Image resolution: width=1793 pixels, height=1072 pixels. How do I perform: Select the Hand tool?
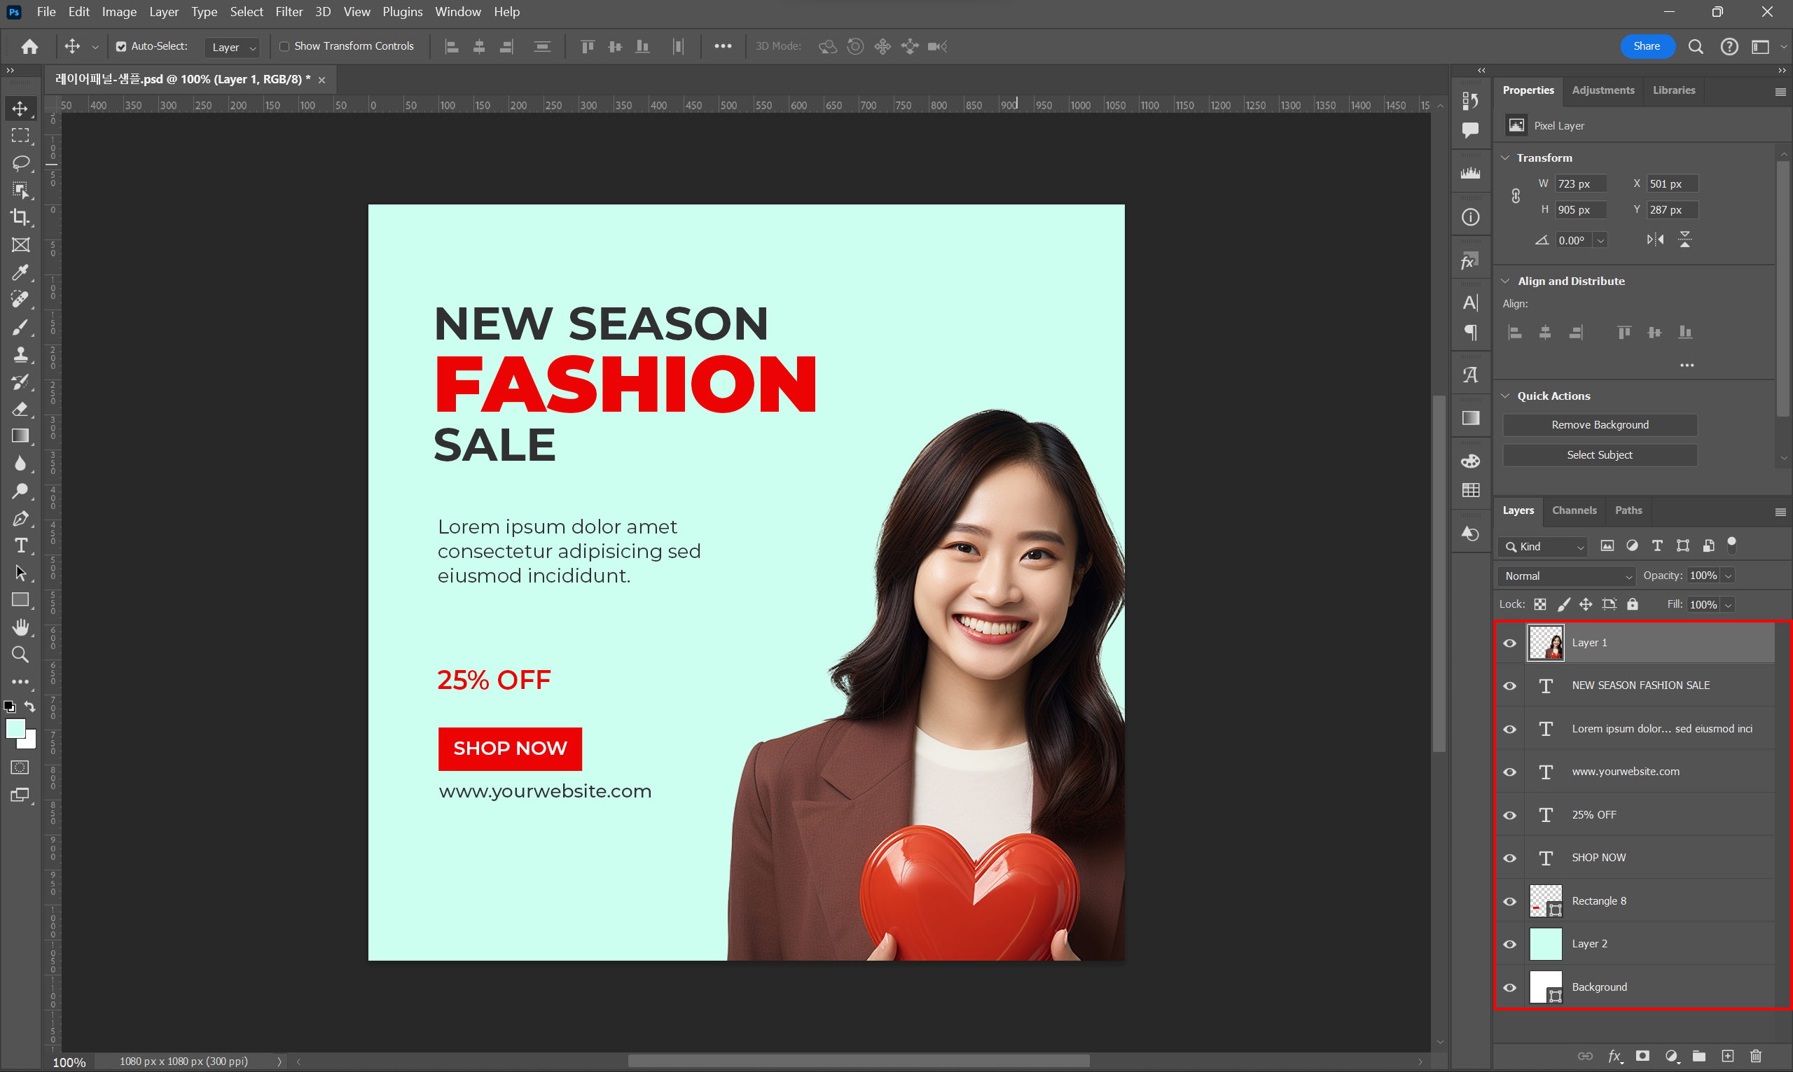point(20,627)
